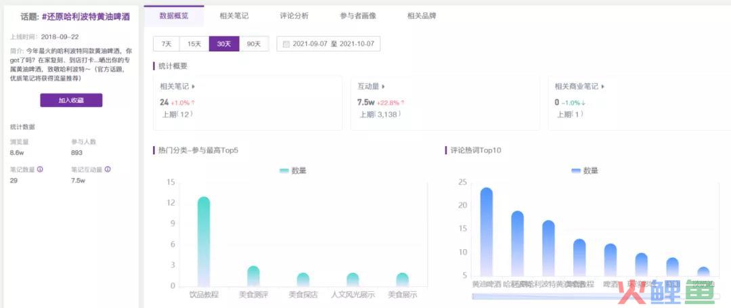Click the 饮品教程 bar in chart
This screenshot has height=308, width=731.
coord(204,242)
